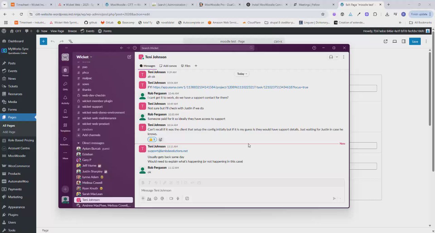Open the Asana task link
The height and width of the screenshot is (233, 435).
tap(230, 87)
